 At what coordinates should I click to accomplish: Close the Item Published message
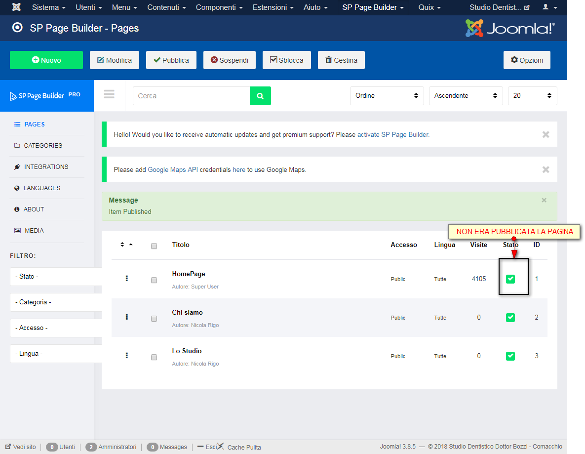(544, 200)
